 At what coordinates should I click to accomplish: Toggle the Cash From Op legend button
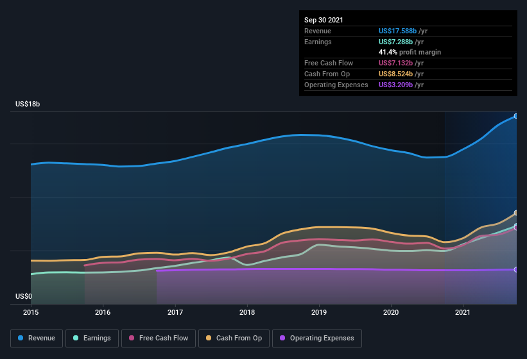pos(234,338)
